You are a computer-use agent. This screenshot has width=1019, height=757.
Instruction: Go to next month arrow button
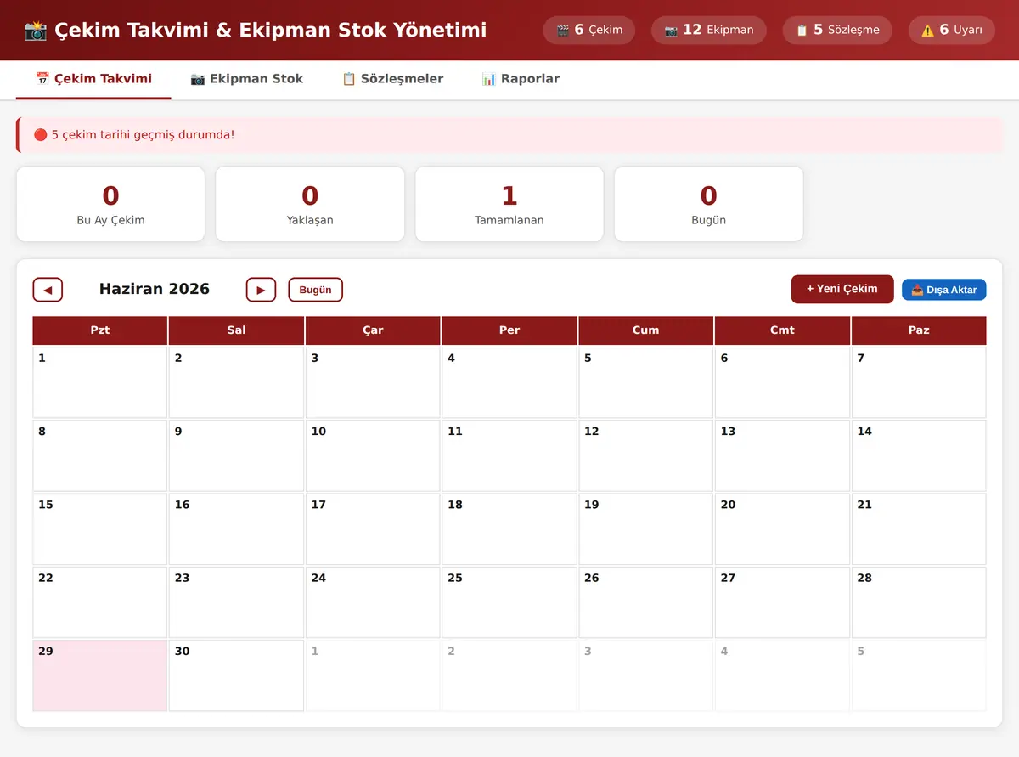[261, 290]
